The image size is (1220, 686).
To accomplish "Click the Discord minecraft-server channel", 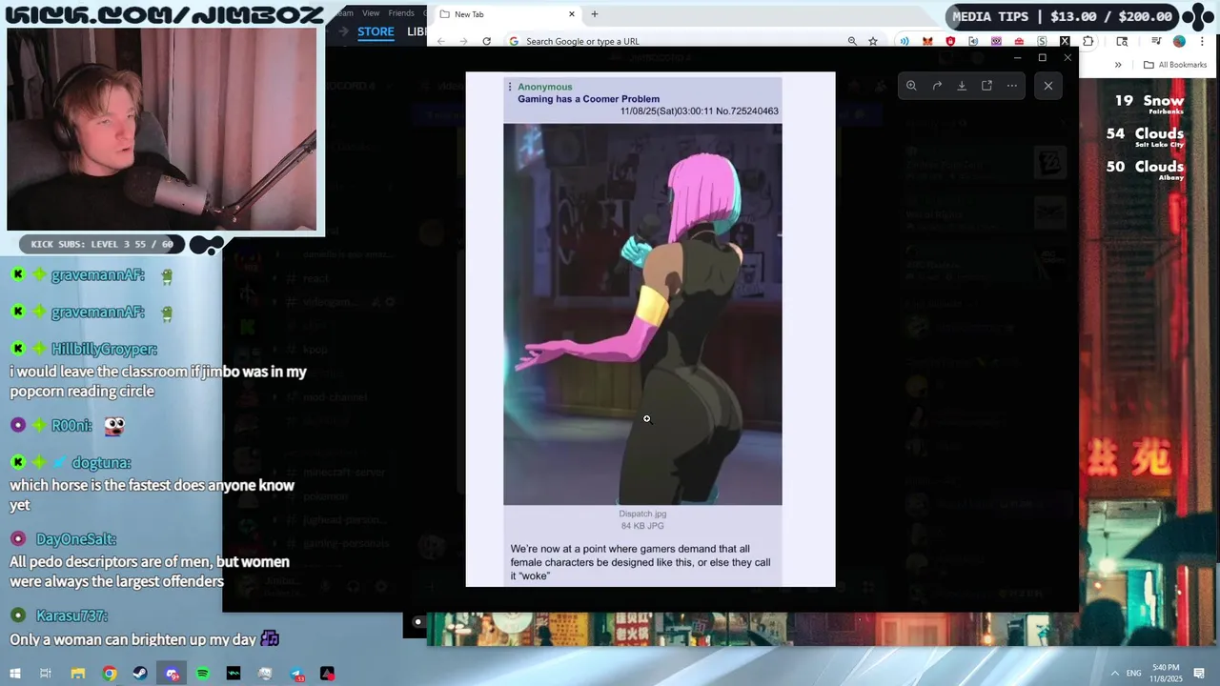I will [343, 473].
